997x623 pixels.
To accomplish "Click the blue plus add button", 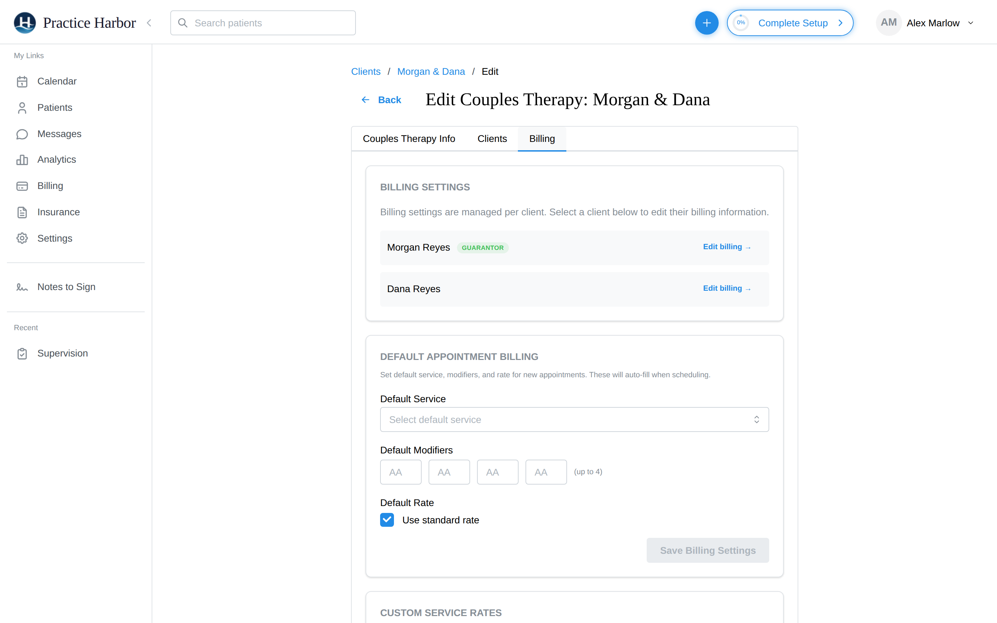I will [707, 23].
